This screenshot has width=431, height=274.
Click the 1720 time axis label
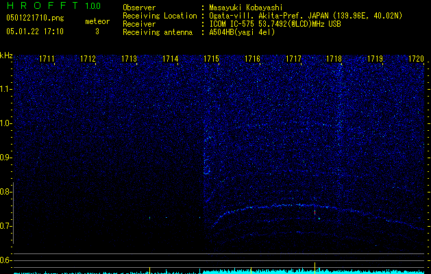[416, 59]
